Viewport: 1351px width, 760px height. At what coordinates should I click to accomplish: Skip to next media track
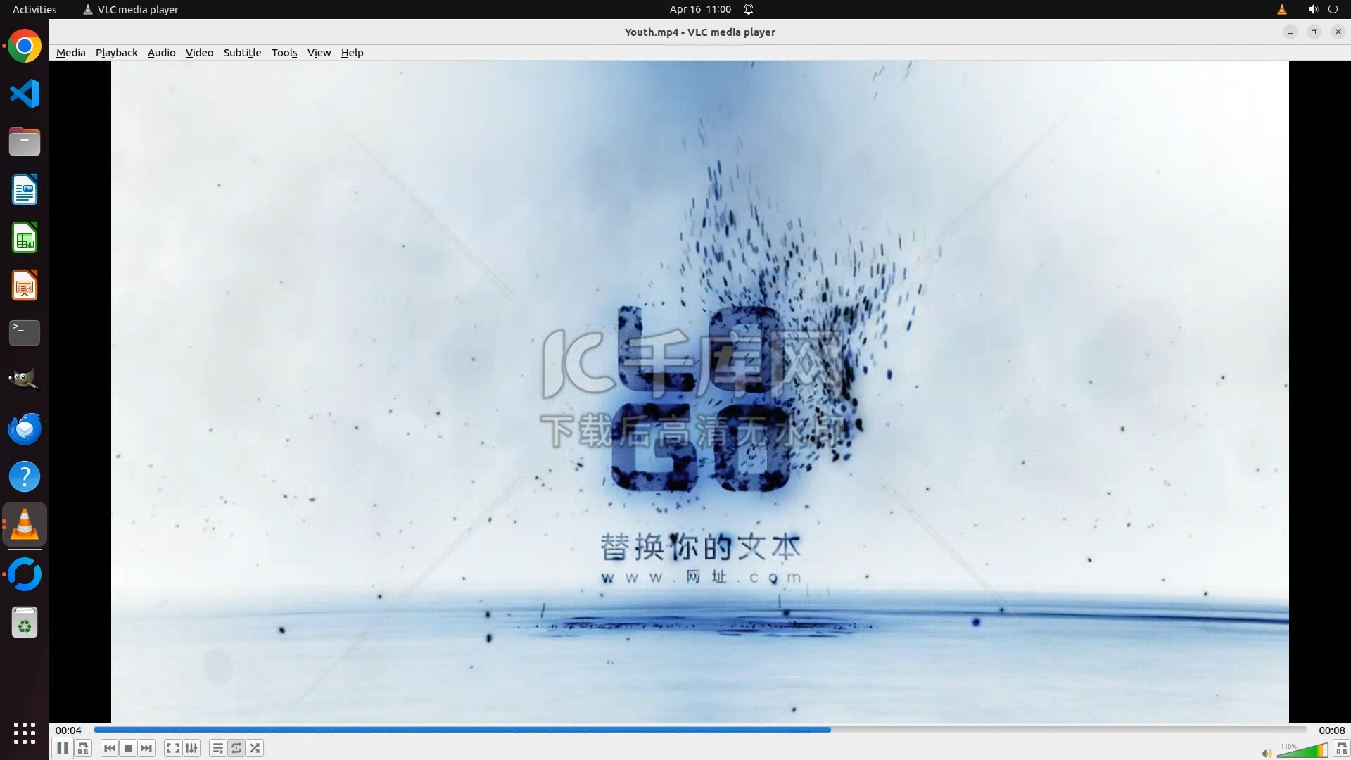point(146,748)
